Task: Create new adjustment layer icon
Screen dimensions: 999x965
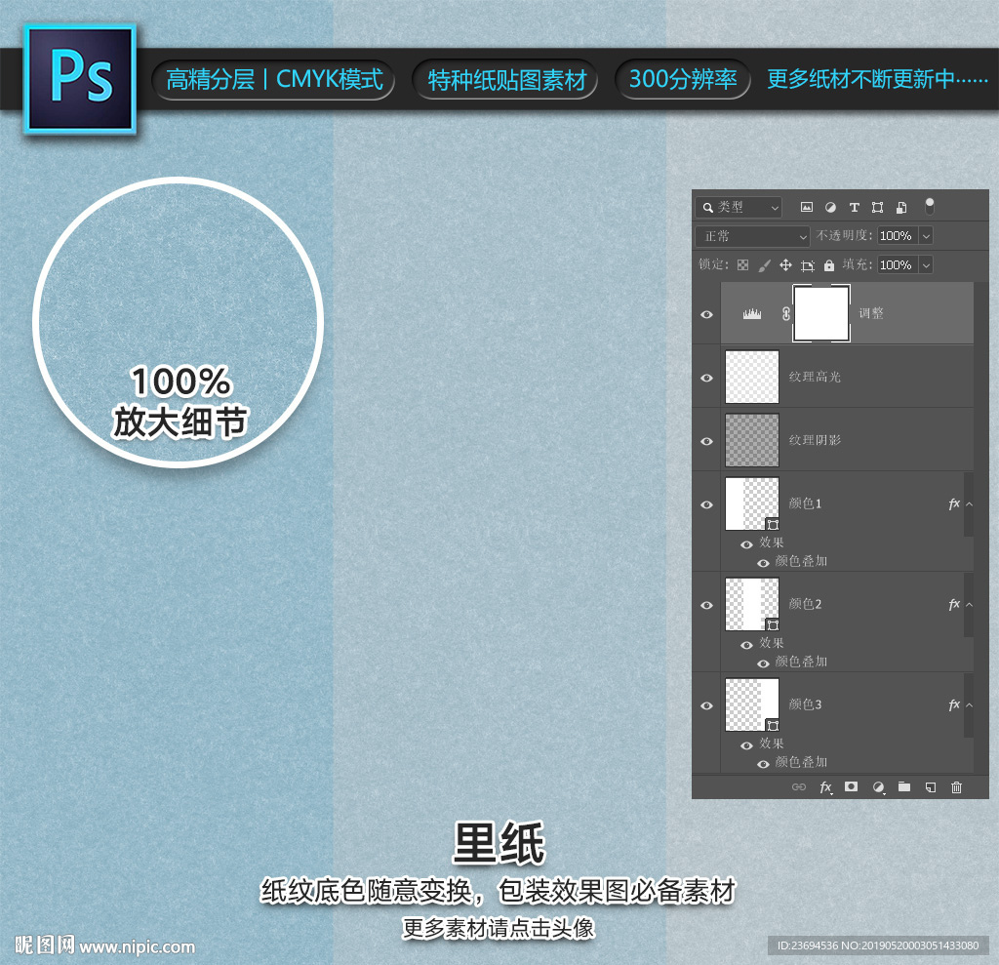Action: 879,787
